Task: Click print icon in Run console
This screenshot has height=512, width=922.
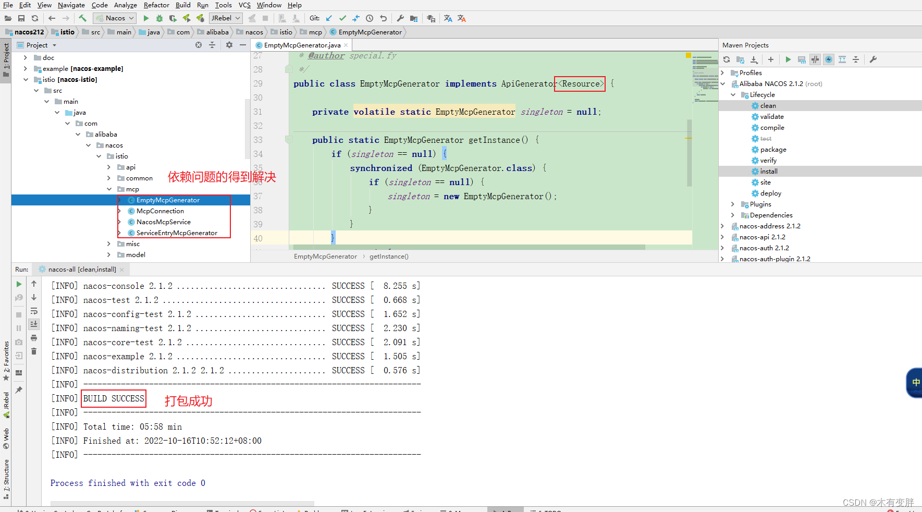Action: coord(34,338)
